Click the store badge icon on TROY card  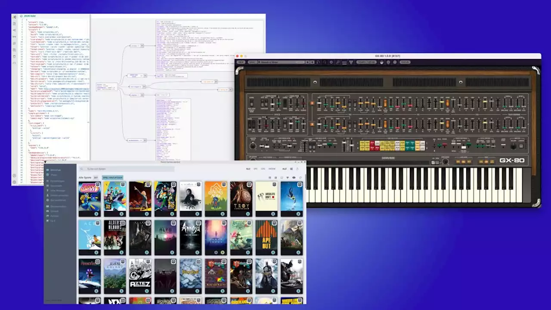tap(249, 185)
